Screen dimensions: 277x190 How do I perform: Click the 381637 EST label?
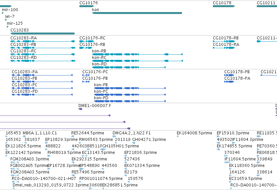click(32, 140)
